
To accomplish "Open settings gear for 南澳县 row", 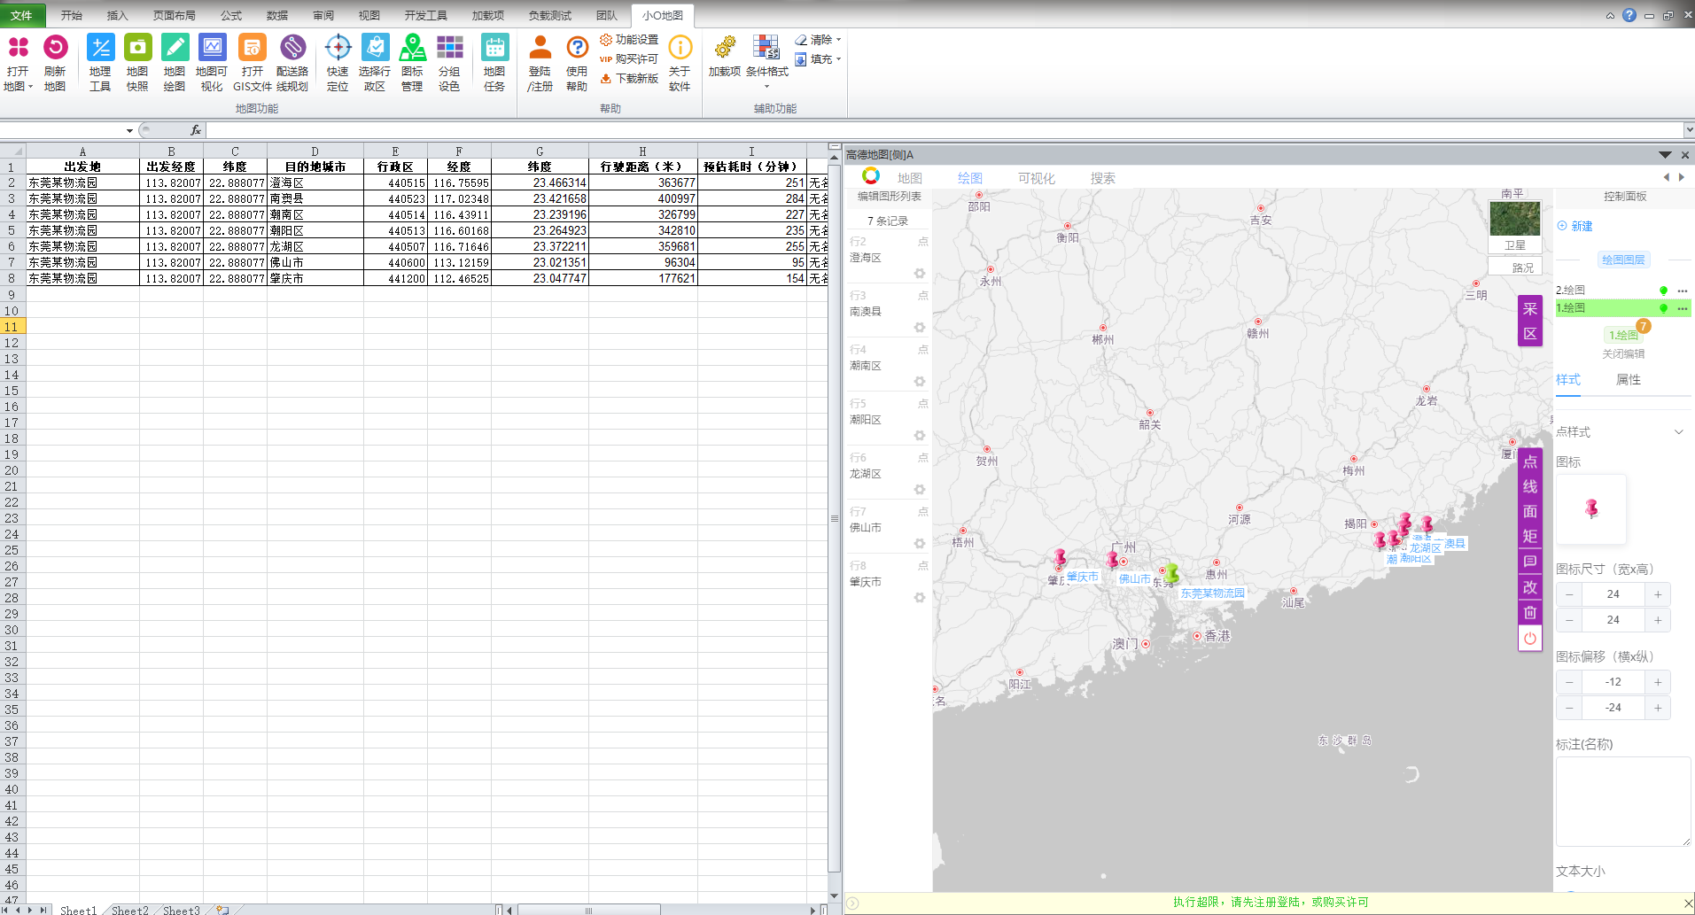I will click(x=920, y=328).
